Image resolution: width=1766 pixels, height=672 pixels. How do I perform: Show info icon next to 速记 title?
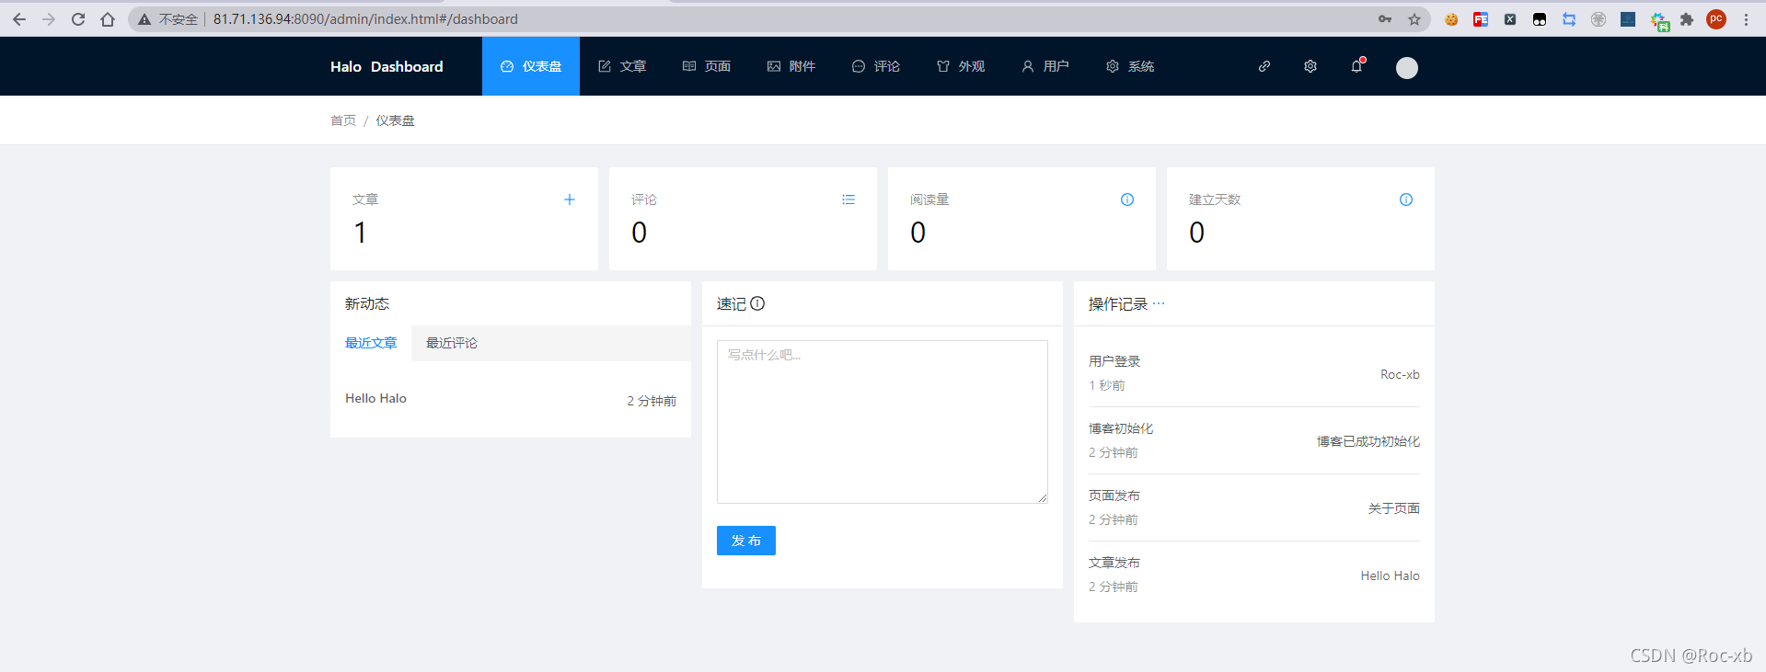(757, 303)
